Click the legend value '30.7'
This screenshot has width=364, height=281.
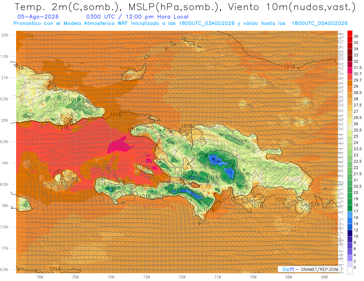tap(358, 74)
